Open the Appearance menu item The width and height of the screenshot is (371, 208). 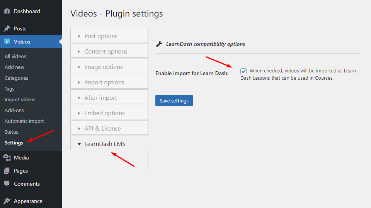click(31, 201)
